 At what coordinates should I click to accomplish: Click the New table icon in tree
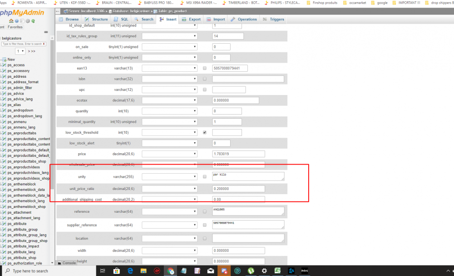pyautogui.click(x=4, y=60)
